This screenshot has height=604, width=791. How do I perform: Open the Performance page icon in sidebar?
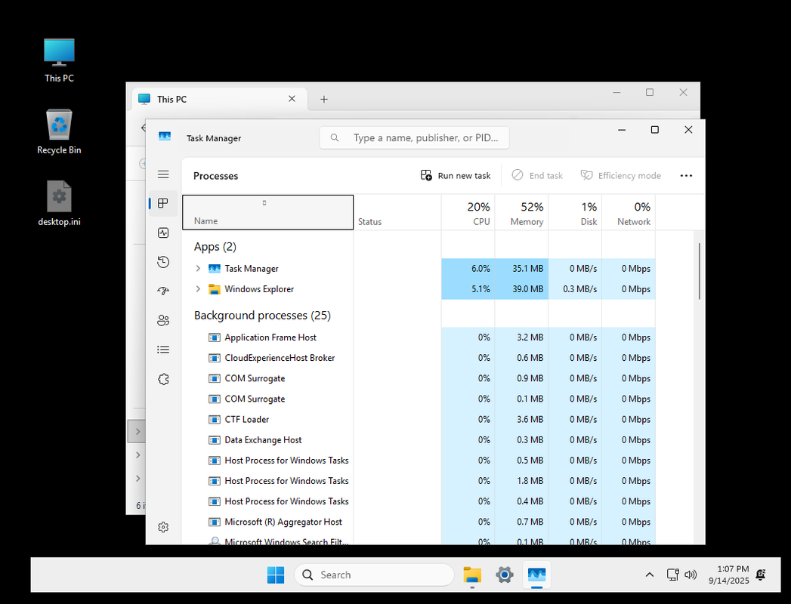[x=163, y=233]
